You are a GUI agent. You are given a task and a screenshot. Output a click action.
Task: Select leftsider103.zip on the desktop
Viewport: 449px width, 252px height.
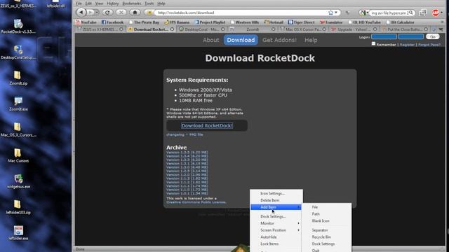pos(18,207)
